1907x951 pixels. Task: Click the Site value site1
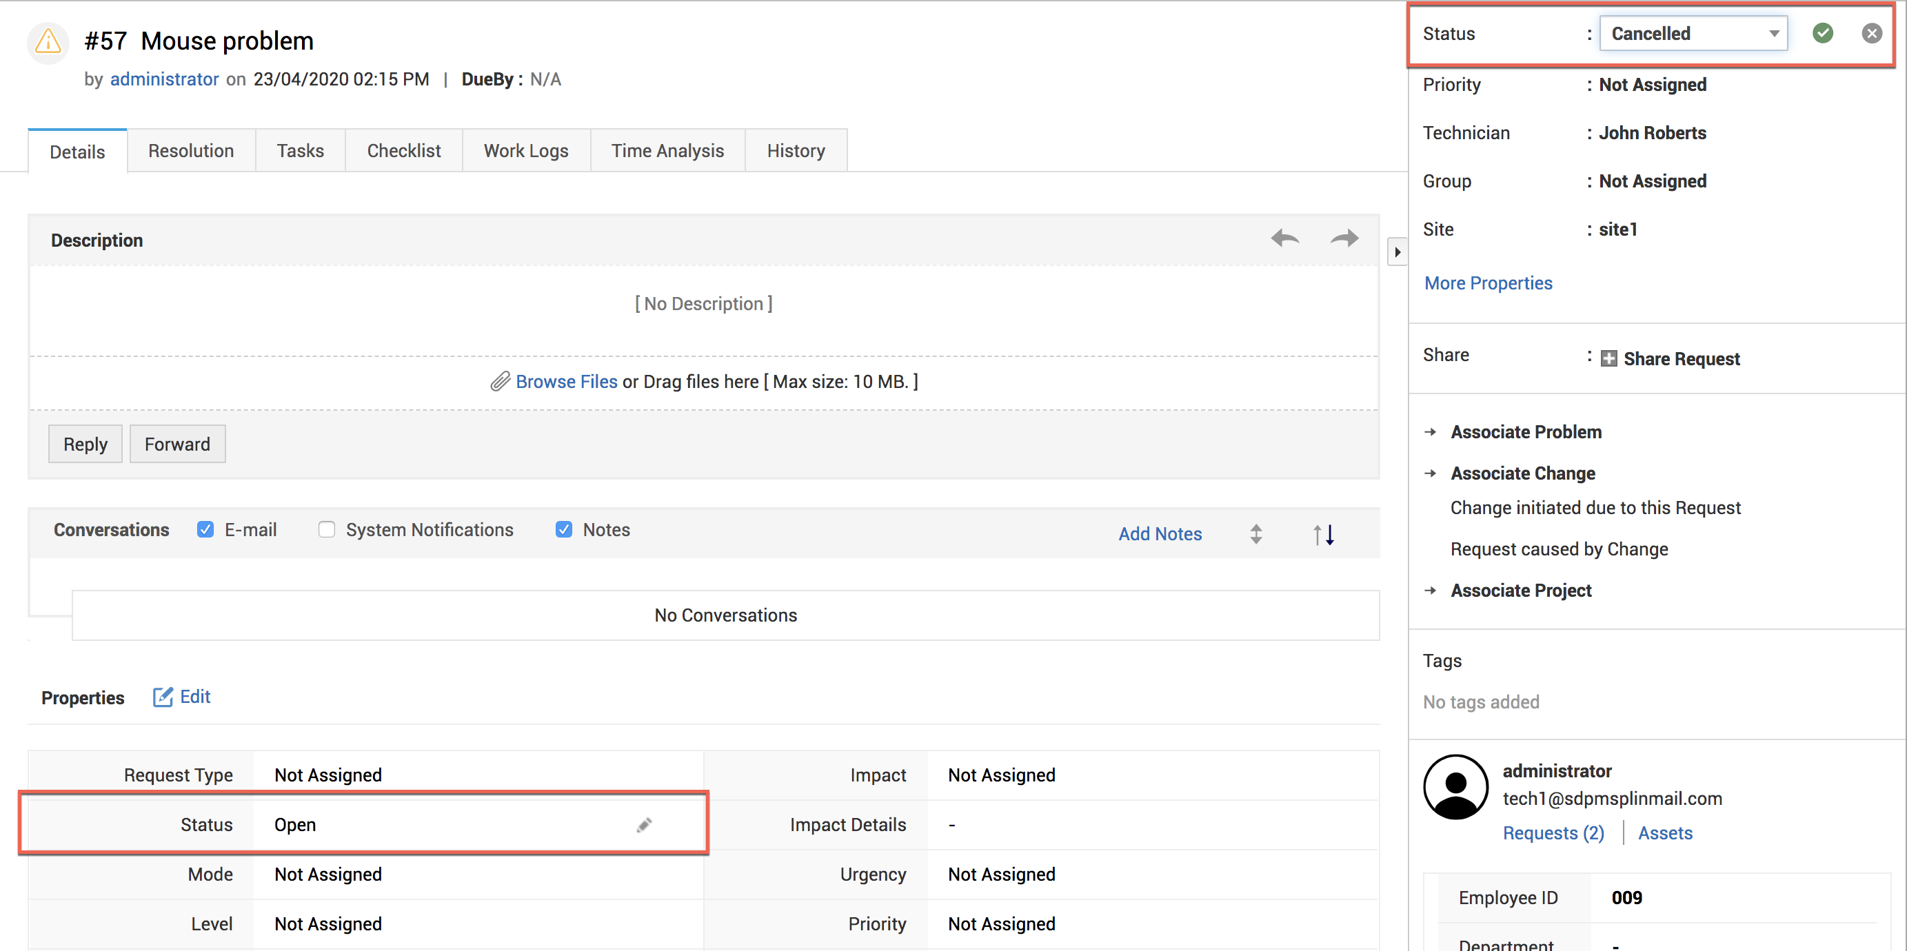[1617, 229]
